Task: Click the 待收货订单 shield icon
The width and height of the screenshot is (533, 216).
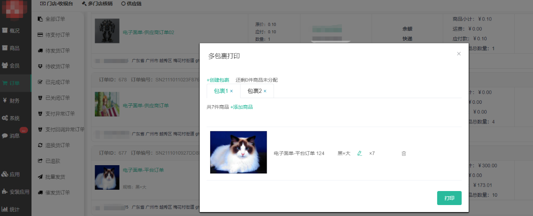Action: coord(40,66)
